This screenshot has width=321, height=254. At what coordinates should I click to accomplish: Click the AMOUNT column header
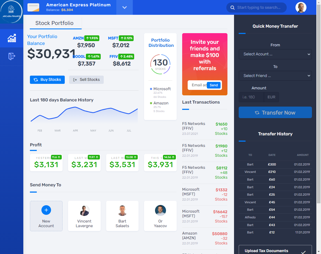pyautogui.click(x=303, y=155)
